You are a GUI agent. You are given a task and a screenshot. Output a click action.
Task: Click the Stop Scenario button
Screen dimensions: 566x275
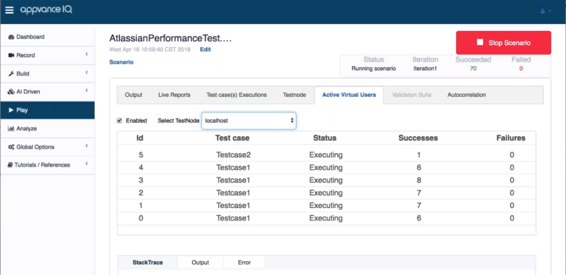click(503, 42)
